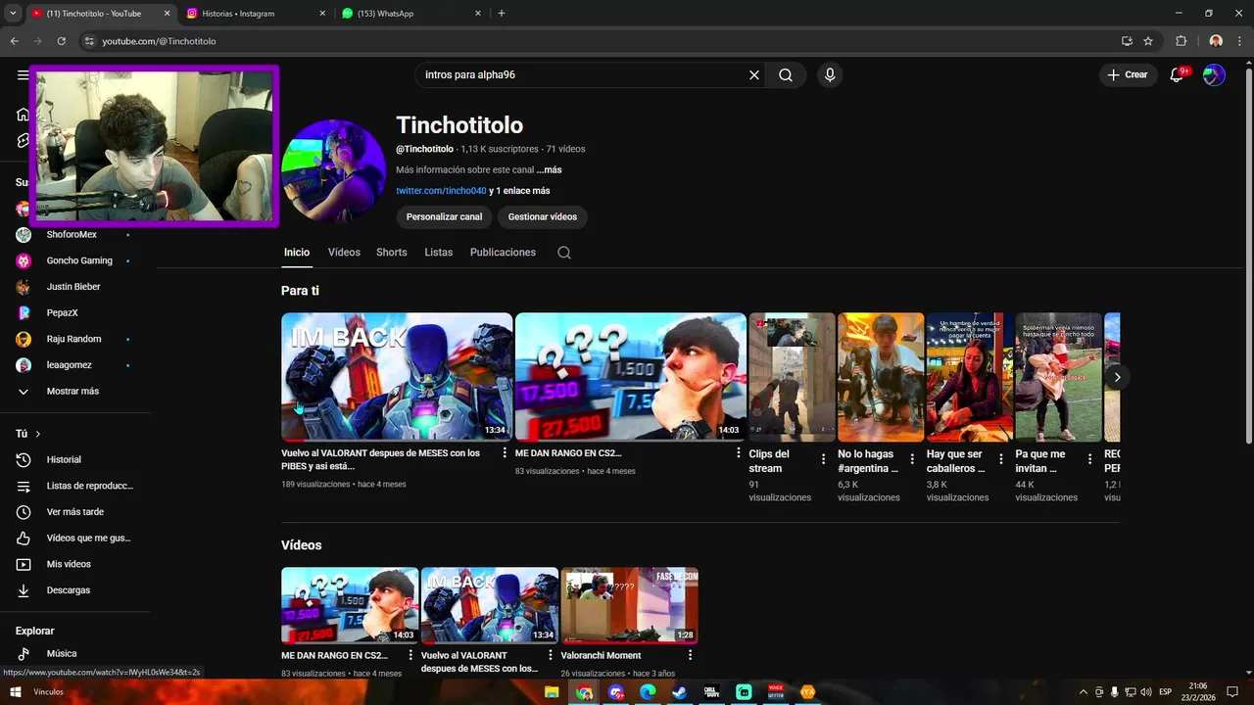Open options for Clips del stream short
This screenshot has width=1254, height=705.
coord(824,459)
